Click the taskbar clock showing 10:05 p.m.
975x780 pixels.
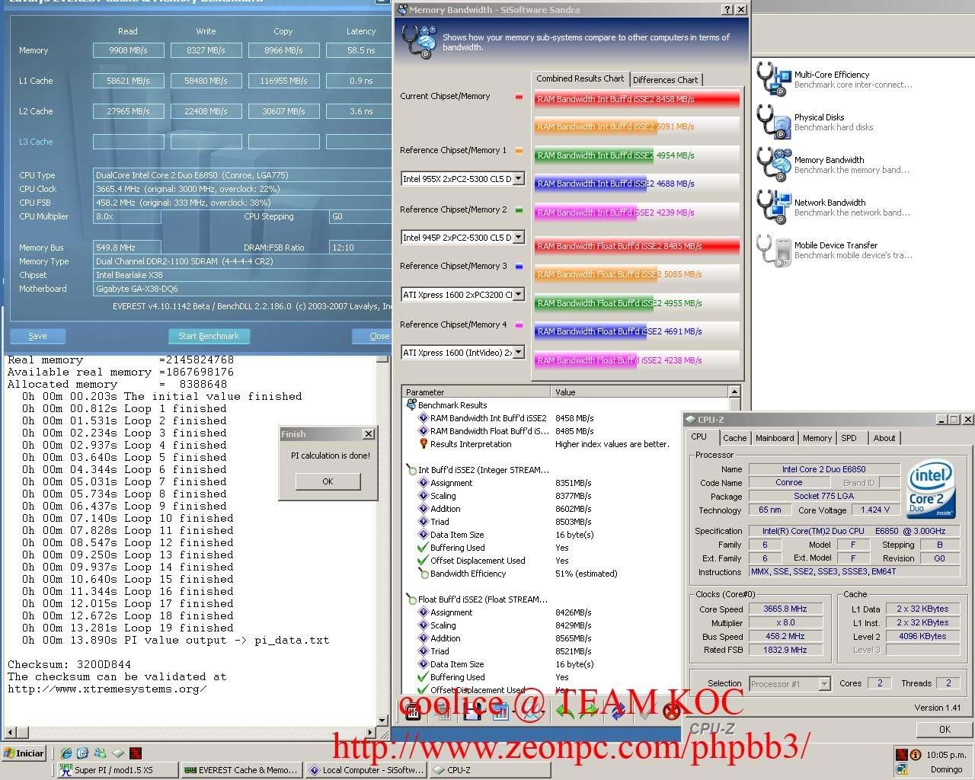[x=947, y=755]
